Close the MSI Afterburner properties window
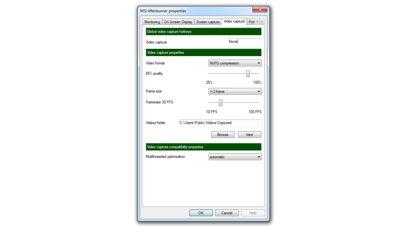Screen dimensions: 412x232 click(x=260, y=9)
